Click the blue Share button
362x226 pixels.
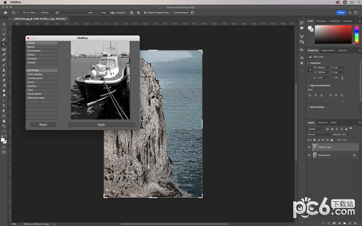[341, 13]
